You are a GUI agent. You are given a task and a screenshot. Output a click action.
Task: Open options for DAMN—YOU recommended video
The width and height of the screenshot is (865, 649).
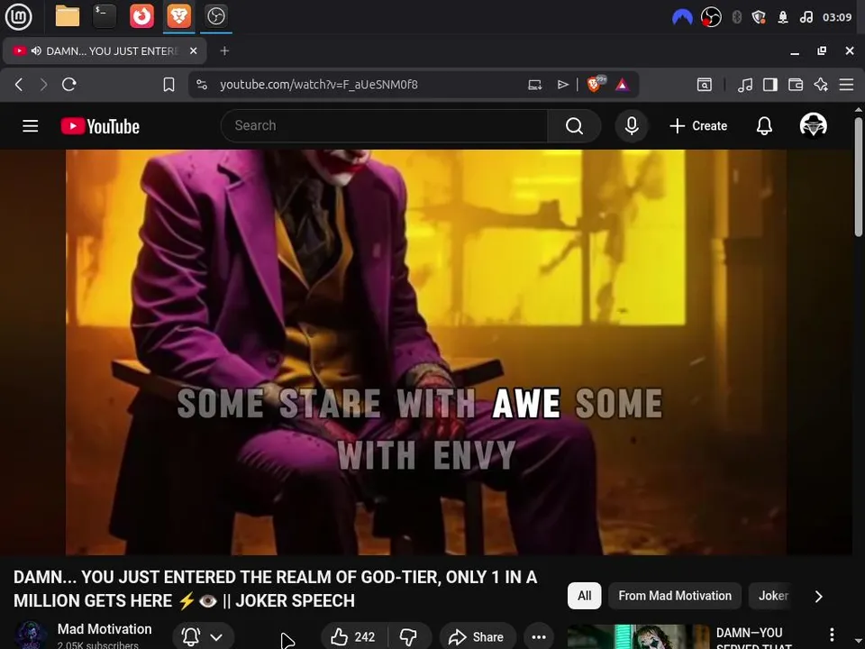(832, 635)
